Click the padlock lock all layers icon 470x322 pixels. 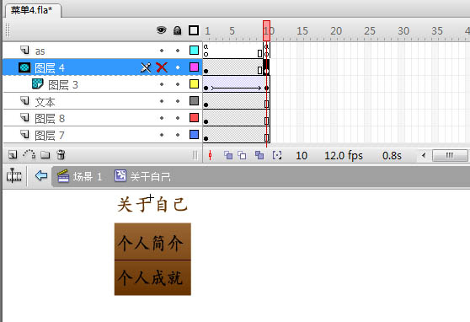[177, 30]
